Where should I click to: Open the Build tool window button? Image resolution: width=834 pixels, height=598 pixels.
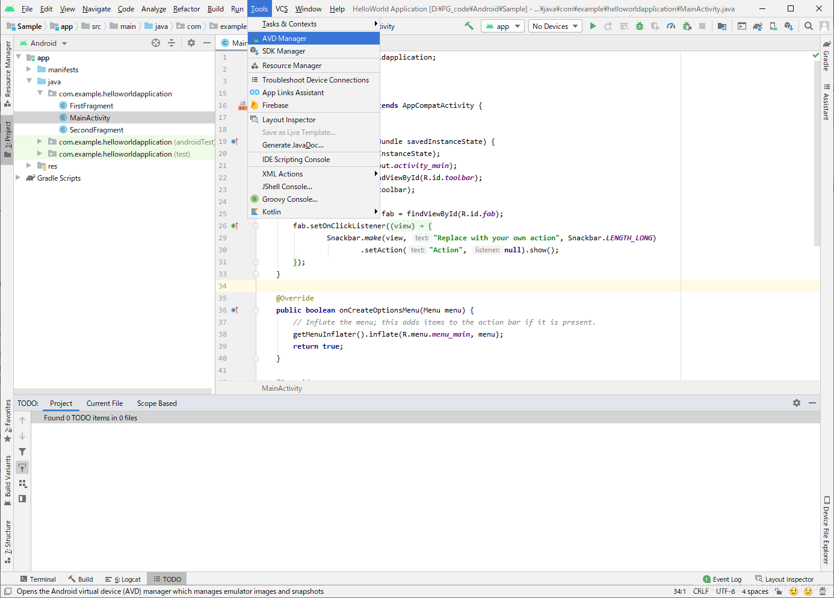(x=80, y=579)
